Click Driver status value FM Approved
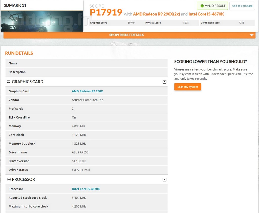This screenshot has width=259, height=213. (x=81, y=170)
